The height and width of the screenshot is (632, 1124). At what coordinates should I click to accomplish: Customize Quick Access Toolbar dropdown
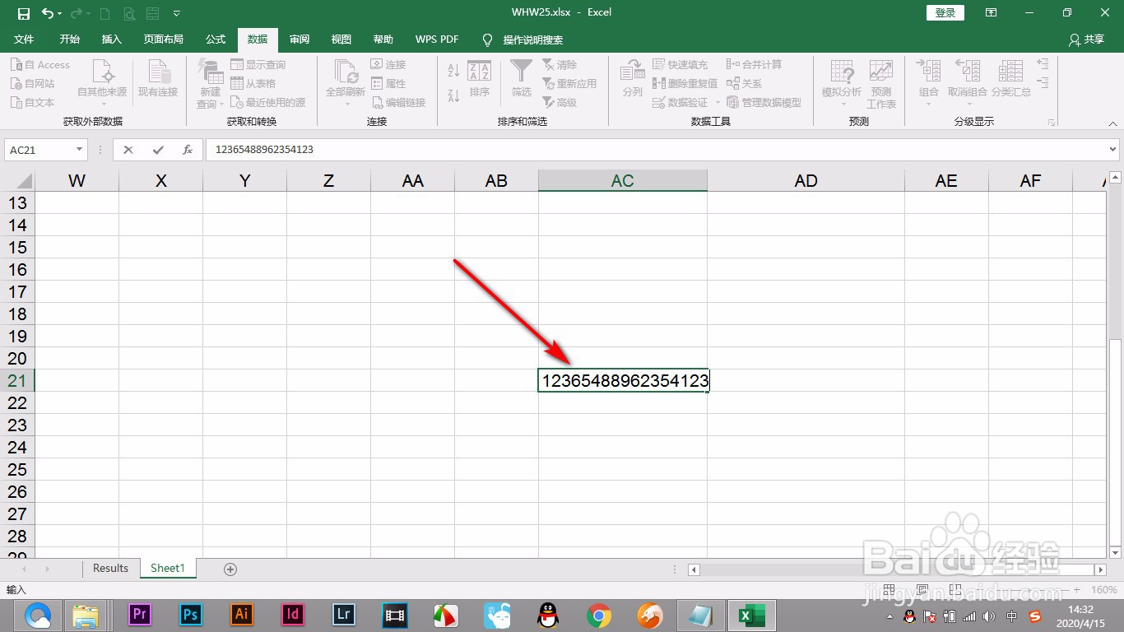click(176, 14)
